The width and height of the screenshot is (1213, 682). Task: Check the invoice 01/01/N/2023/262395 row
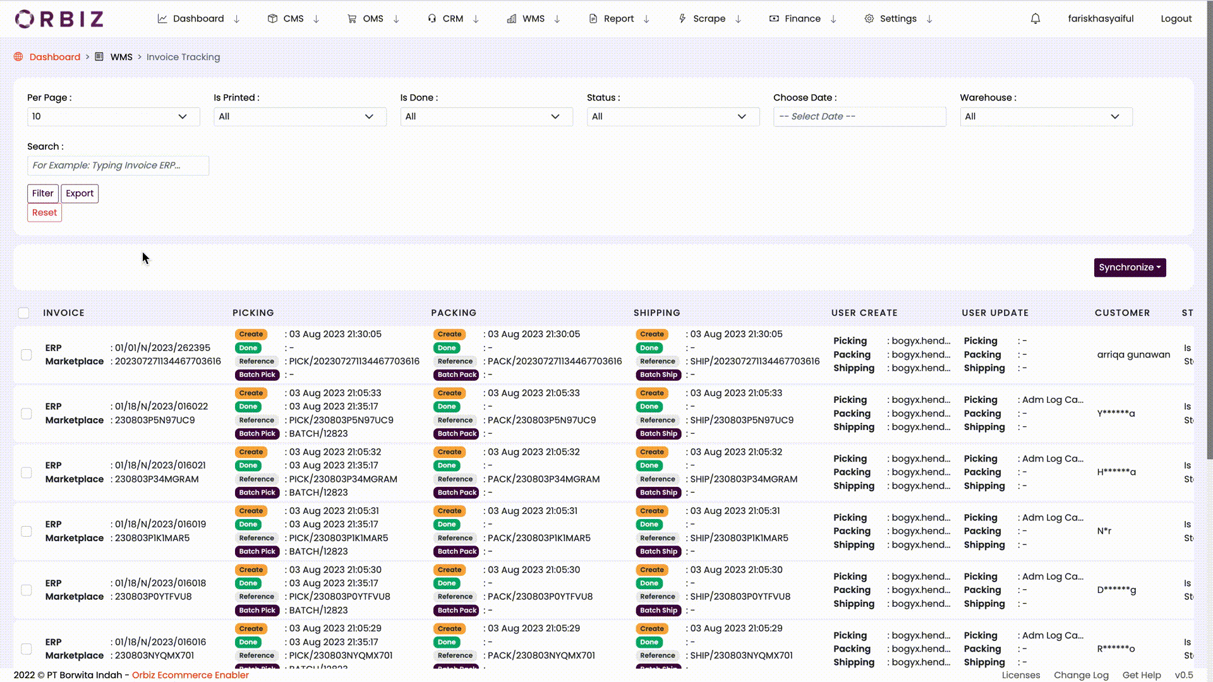pyautogui.click(x=27, y=355)
